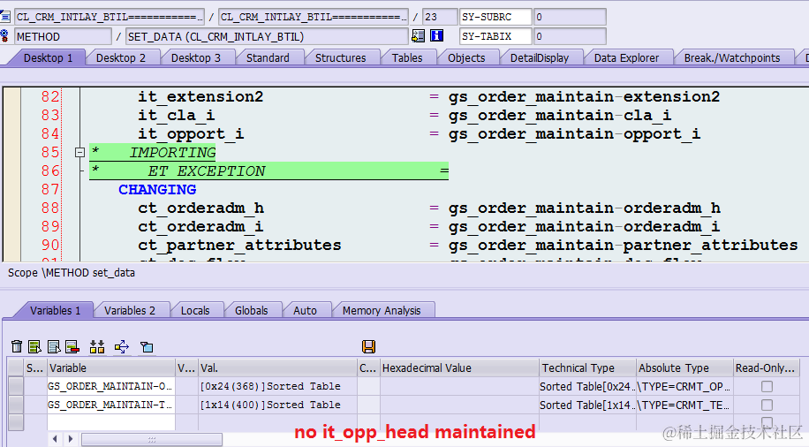Click the SY-TABIX variable name field
The width and height of the screenshot is (809, 447).
pos(495,36)
